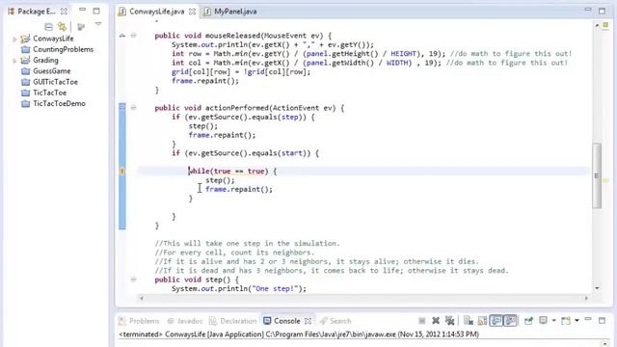Minimize the Package Explorer panel
The width and height of the screenshot is (617, 347).
82,10
